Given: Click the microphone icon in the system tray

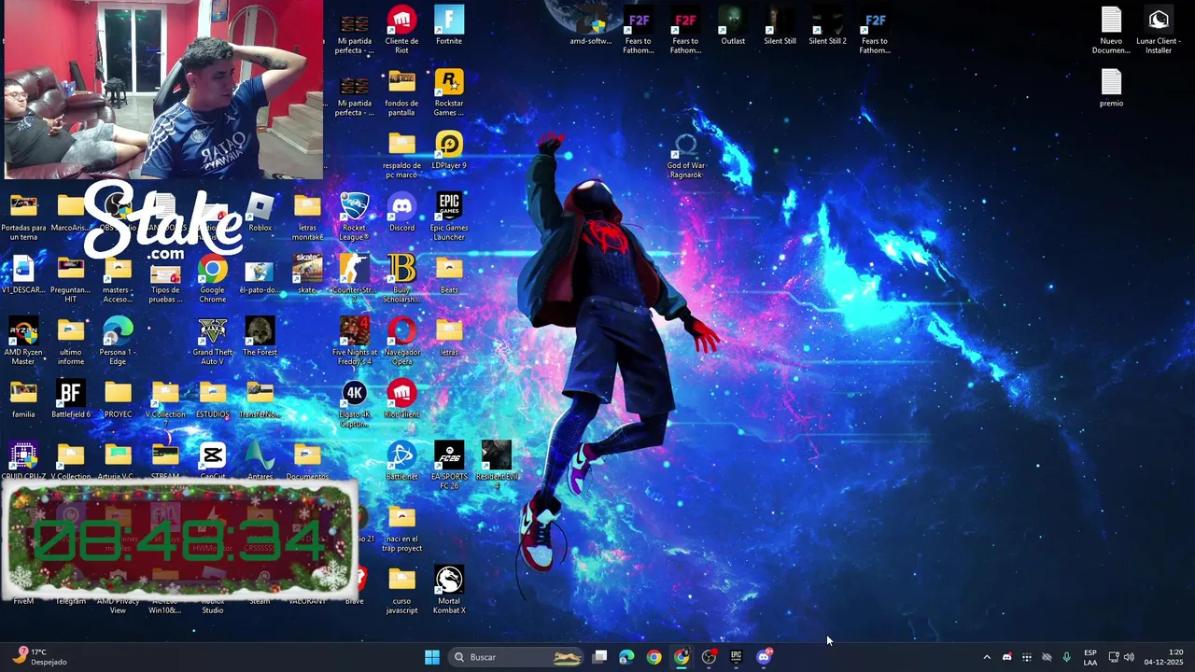Looking at the screenshot, I should pos(1066,657).
